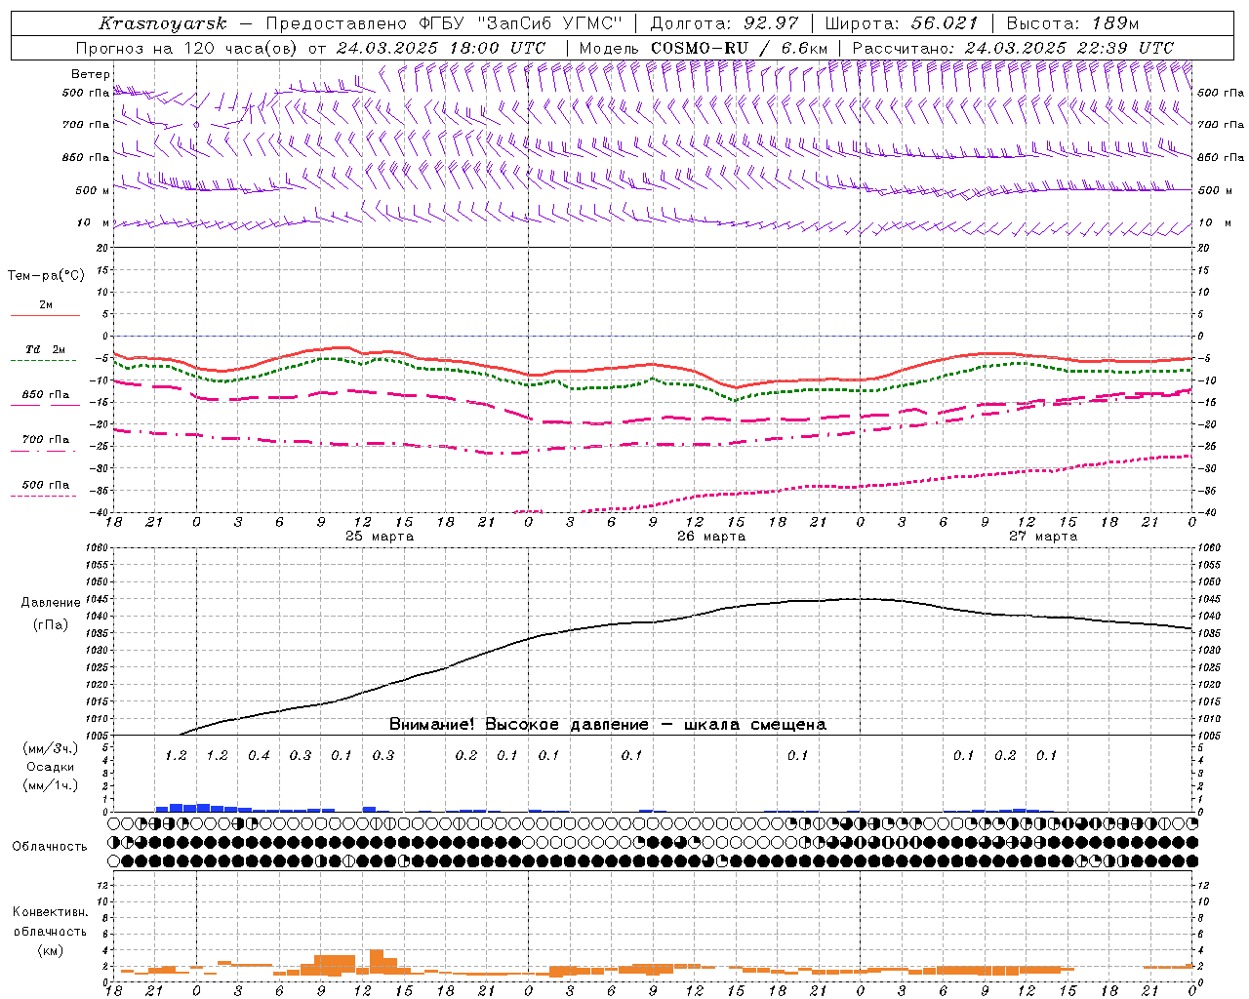The height and width of the screenshot is (999, 1249).
Task: Click the 'Осадки' precipitation label
Action: [51, 767]
